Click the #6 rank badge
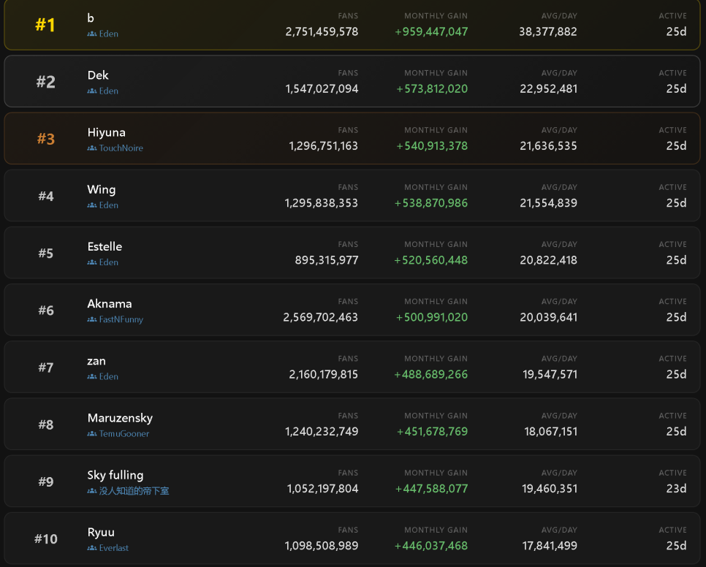This screenshot has height=567, width=706. [x=46, y=311]
